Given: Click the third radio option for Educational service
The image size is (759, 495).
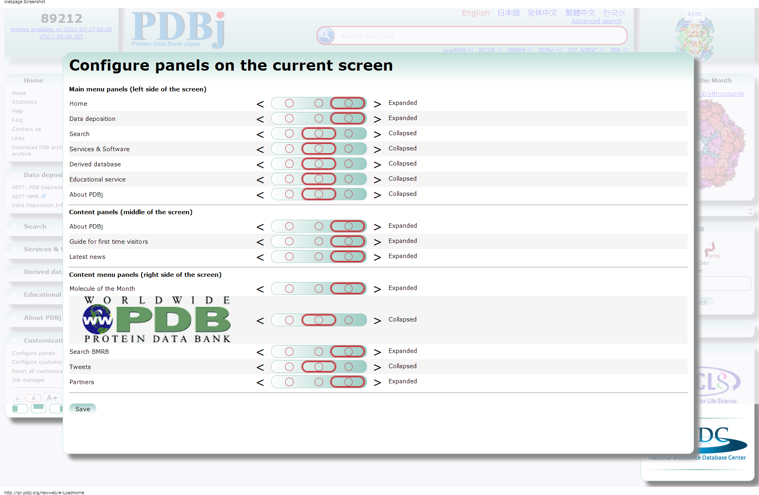Looking at the screenshot, I should click(349, 179).
